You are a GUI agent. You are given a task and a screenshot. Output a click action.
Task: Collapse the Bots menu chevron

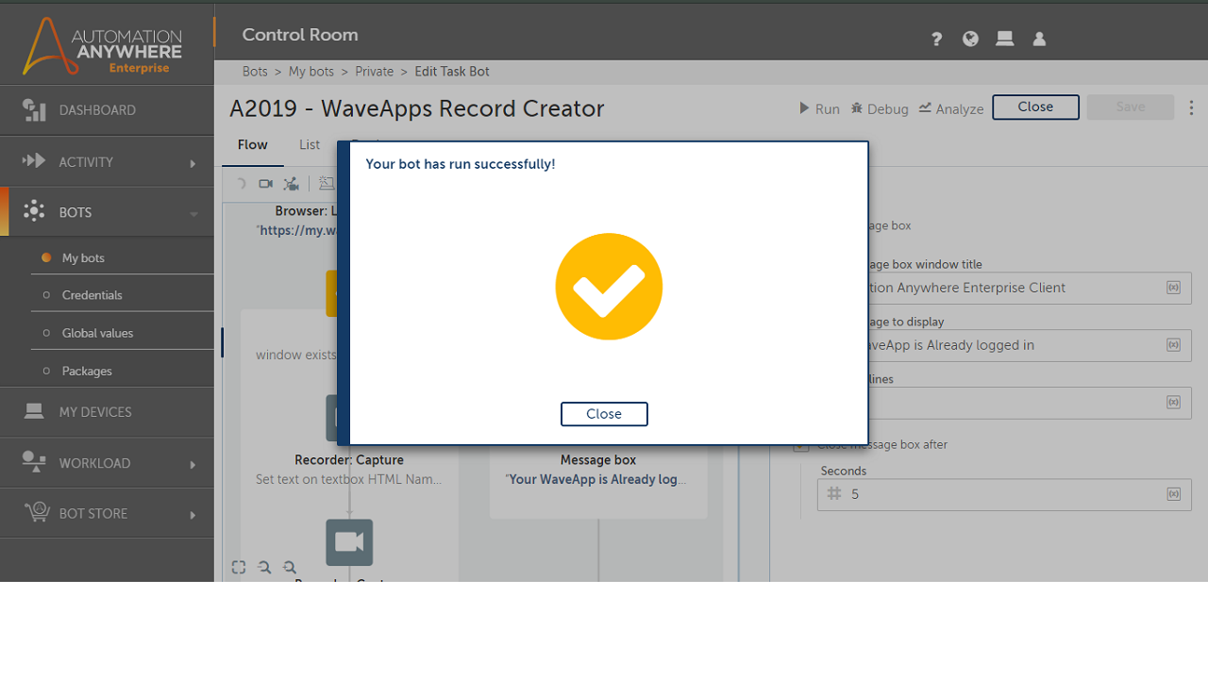193,214
